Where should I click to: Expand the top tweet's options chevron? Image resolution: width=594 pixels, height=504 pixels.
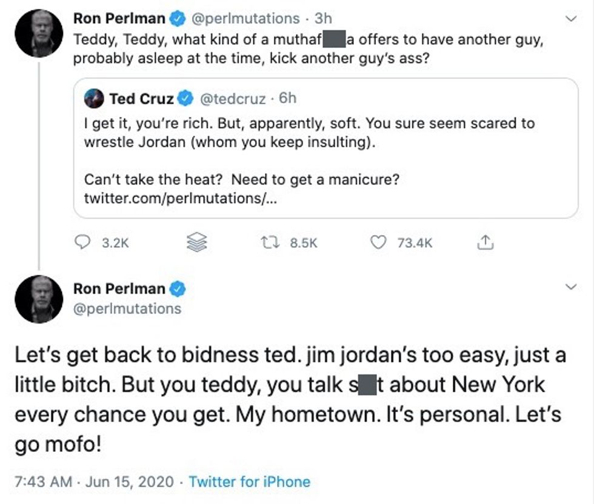(570, 19)
